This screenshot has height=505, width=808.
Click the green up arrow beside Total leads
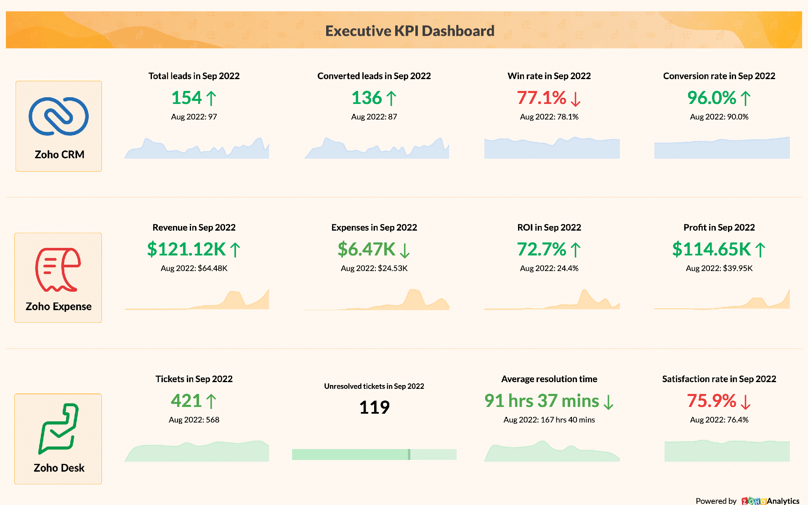(x=212, y=98)
